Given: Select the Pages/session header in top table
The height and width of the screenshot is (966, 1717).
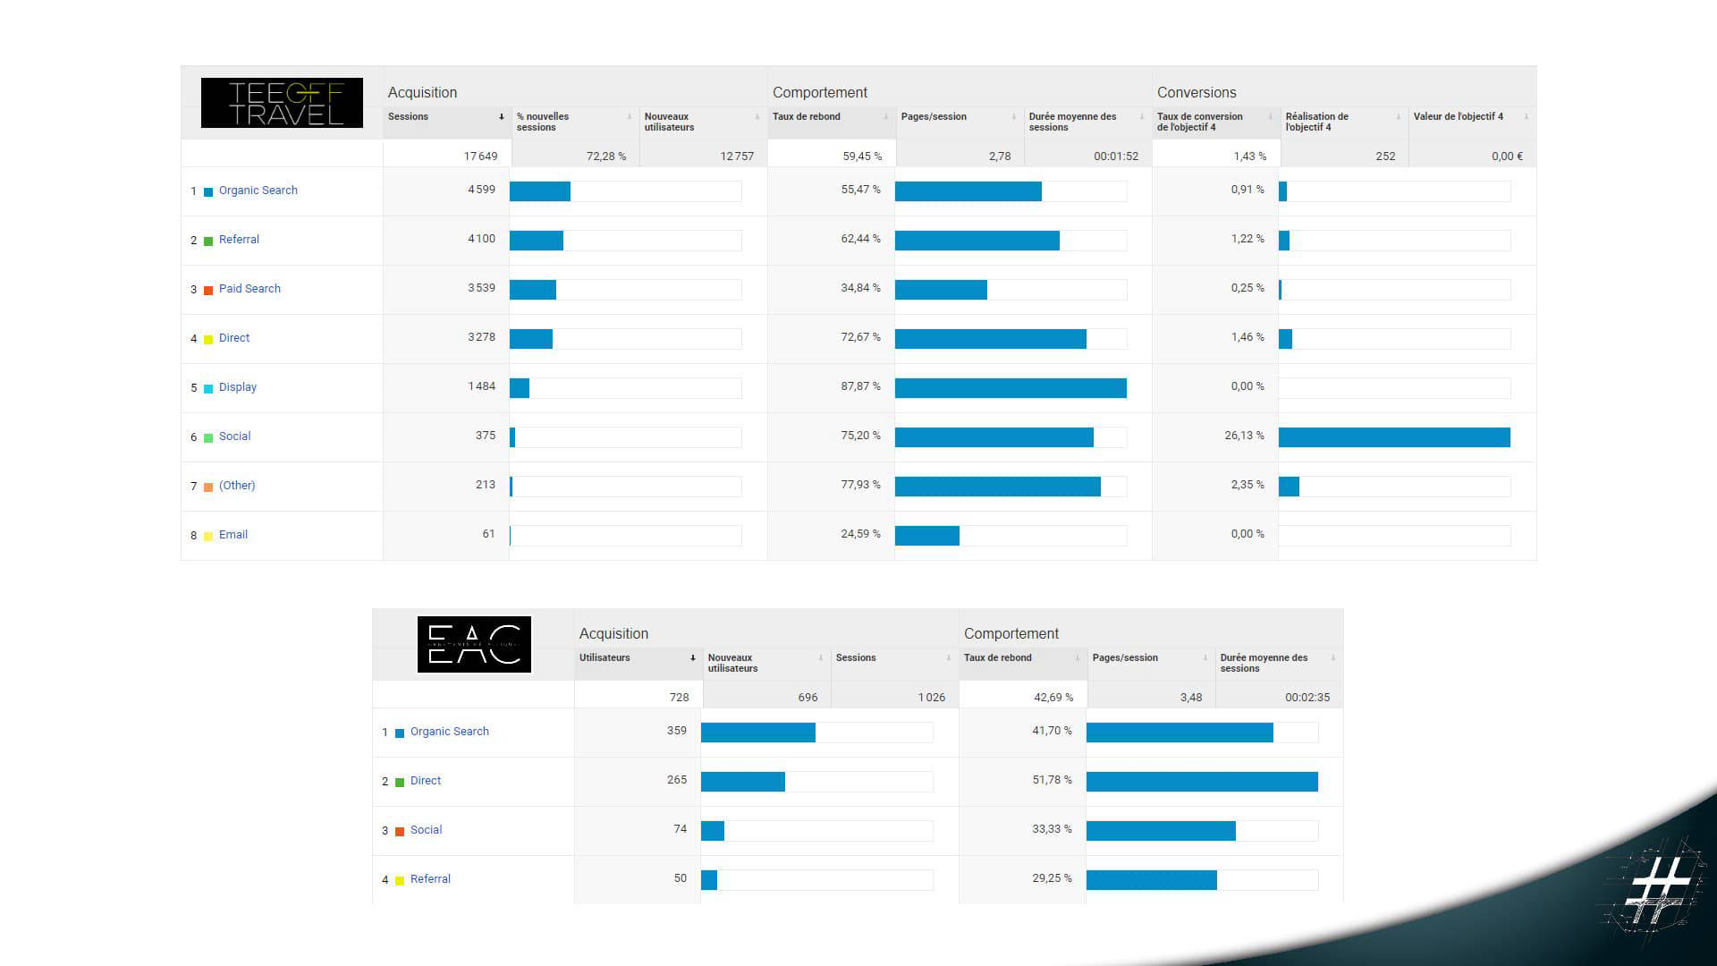Looking at the screenshot, I should pyautogui.click(x=934, y=117).
